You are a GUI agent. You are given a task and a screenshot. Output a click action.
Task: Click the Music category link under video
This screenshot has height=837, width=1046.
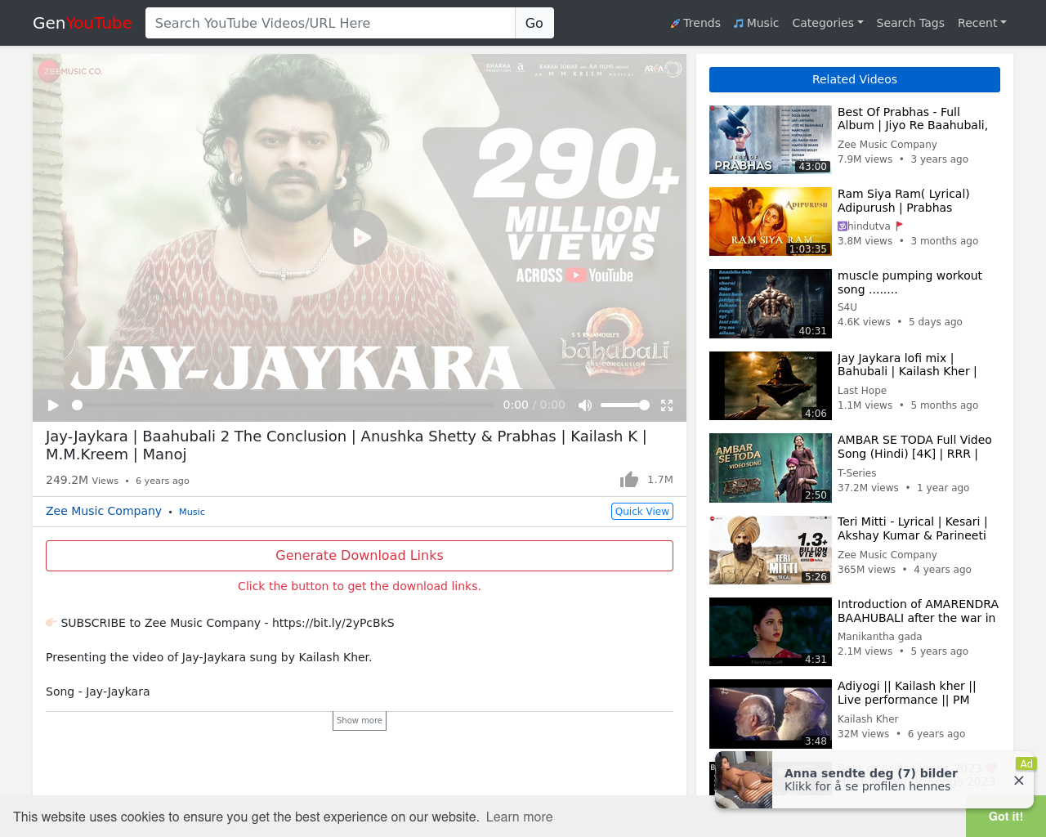[x=192, y=512]
